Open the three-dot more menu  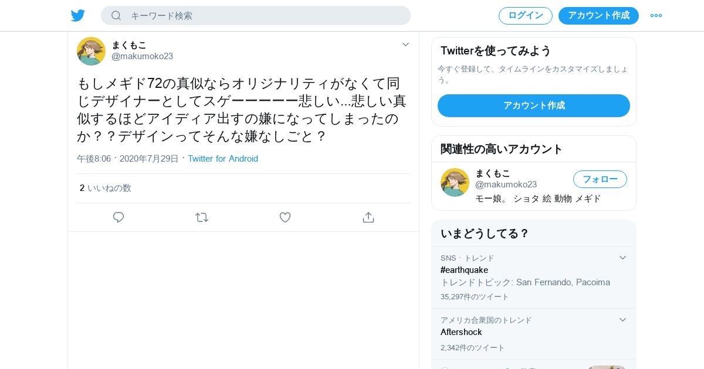(656, 15)
